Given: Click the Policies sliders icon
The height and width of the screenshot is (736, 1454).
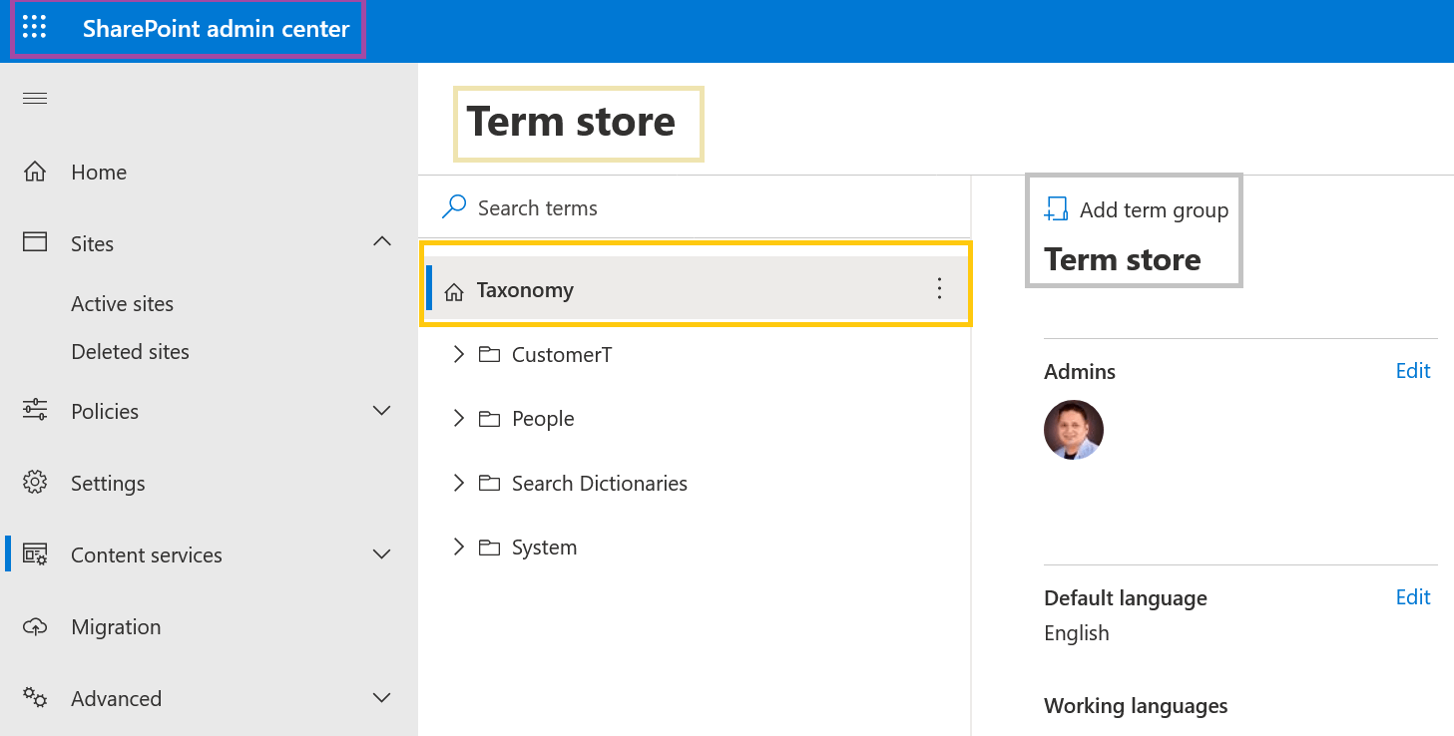Looking at the screenshot, I should click(35, 410).
